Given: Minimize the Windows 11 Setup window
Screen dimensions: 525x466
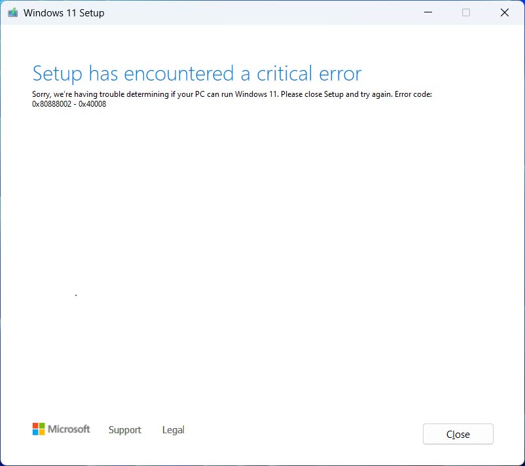Looking at the screenshot, I should (x=428, y=12).
